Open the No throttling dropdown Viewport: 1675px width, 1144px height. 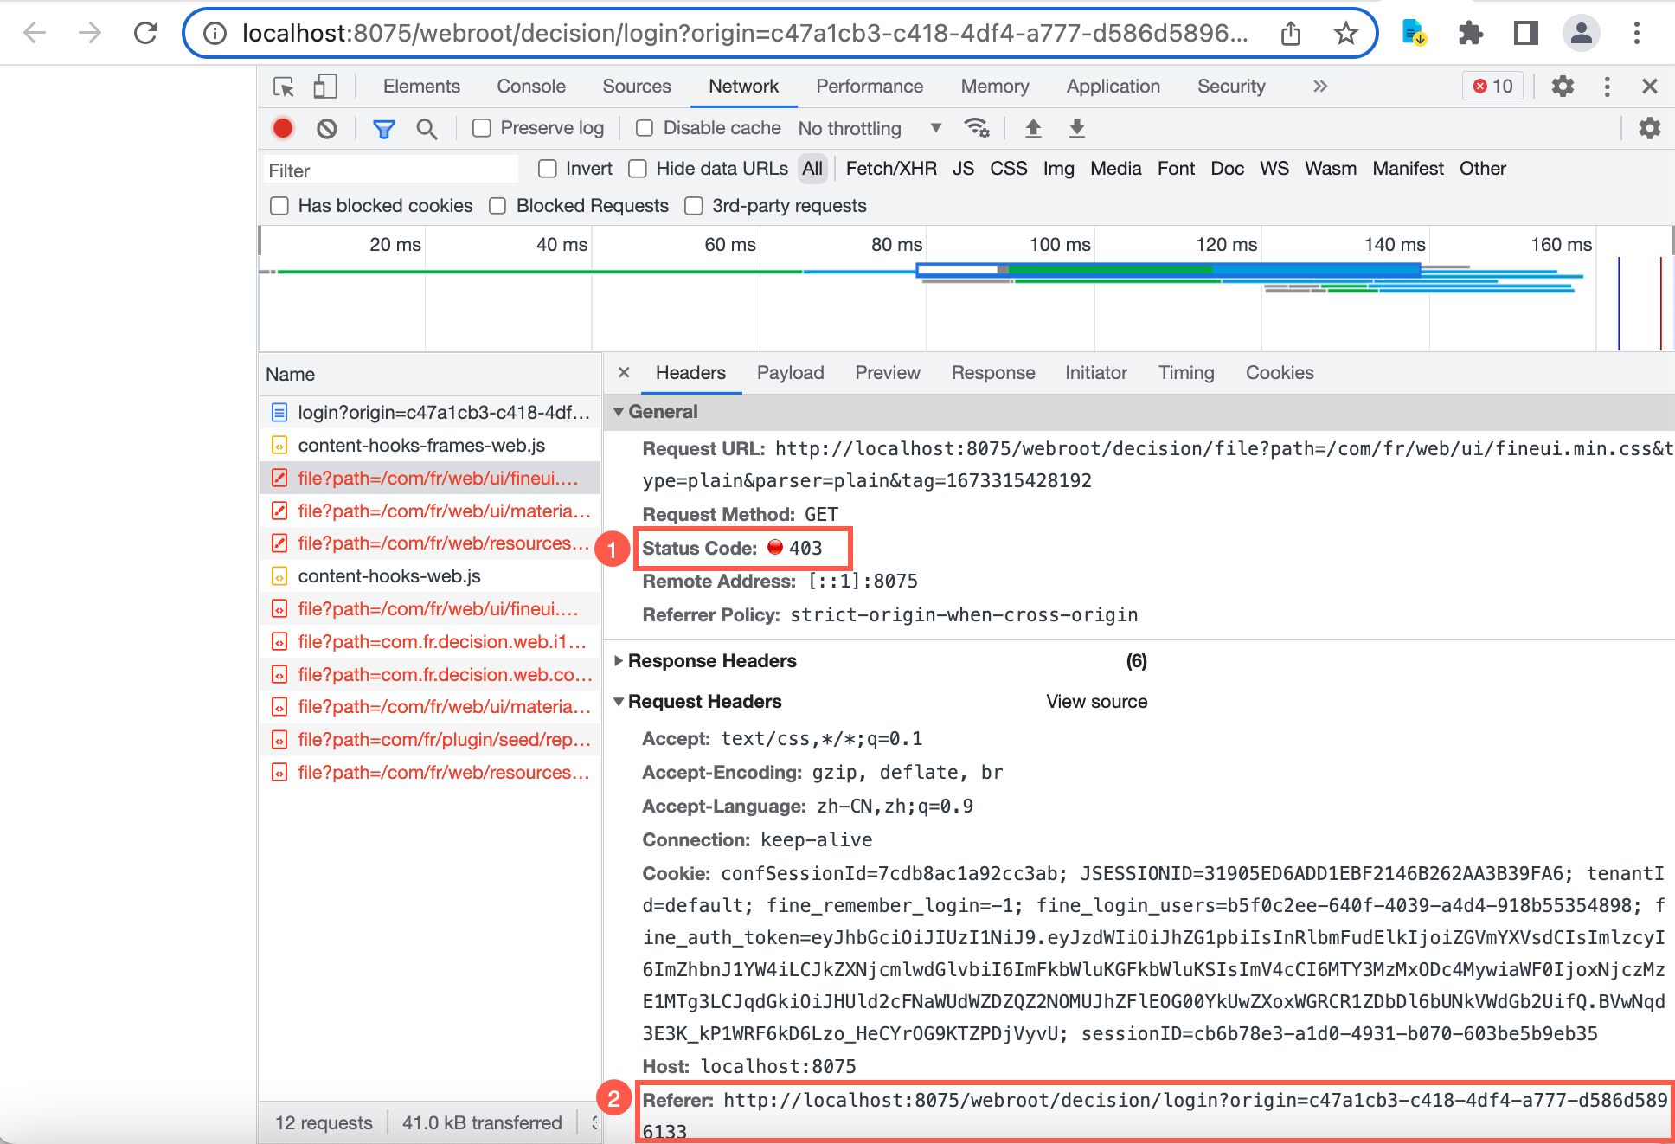coord(865,127)
